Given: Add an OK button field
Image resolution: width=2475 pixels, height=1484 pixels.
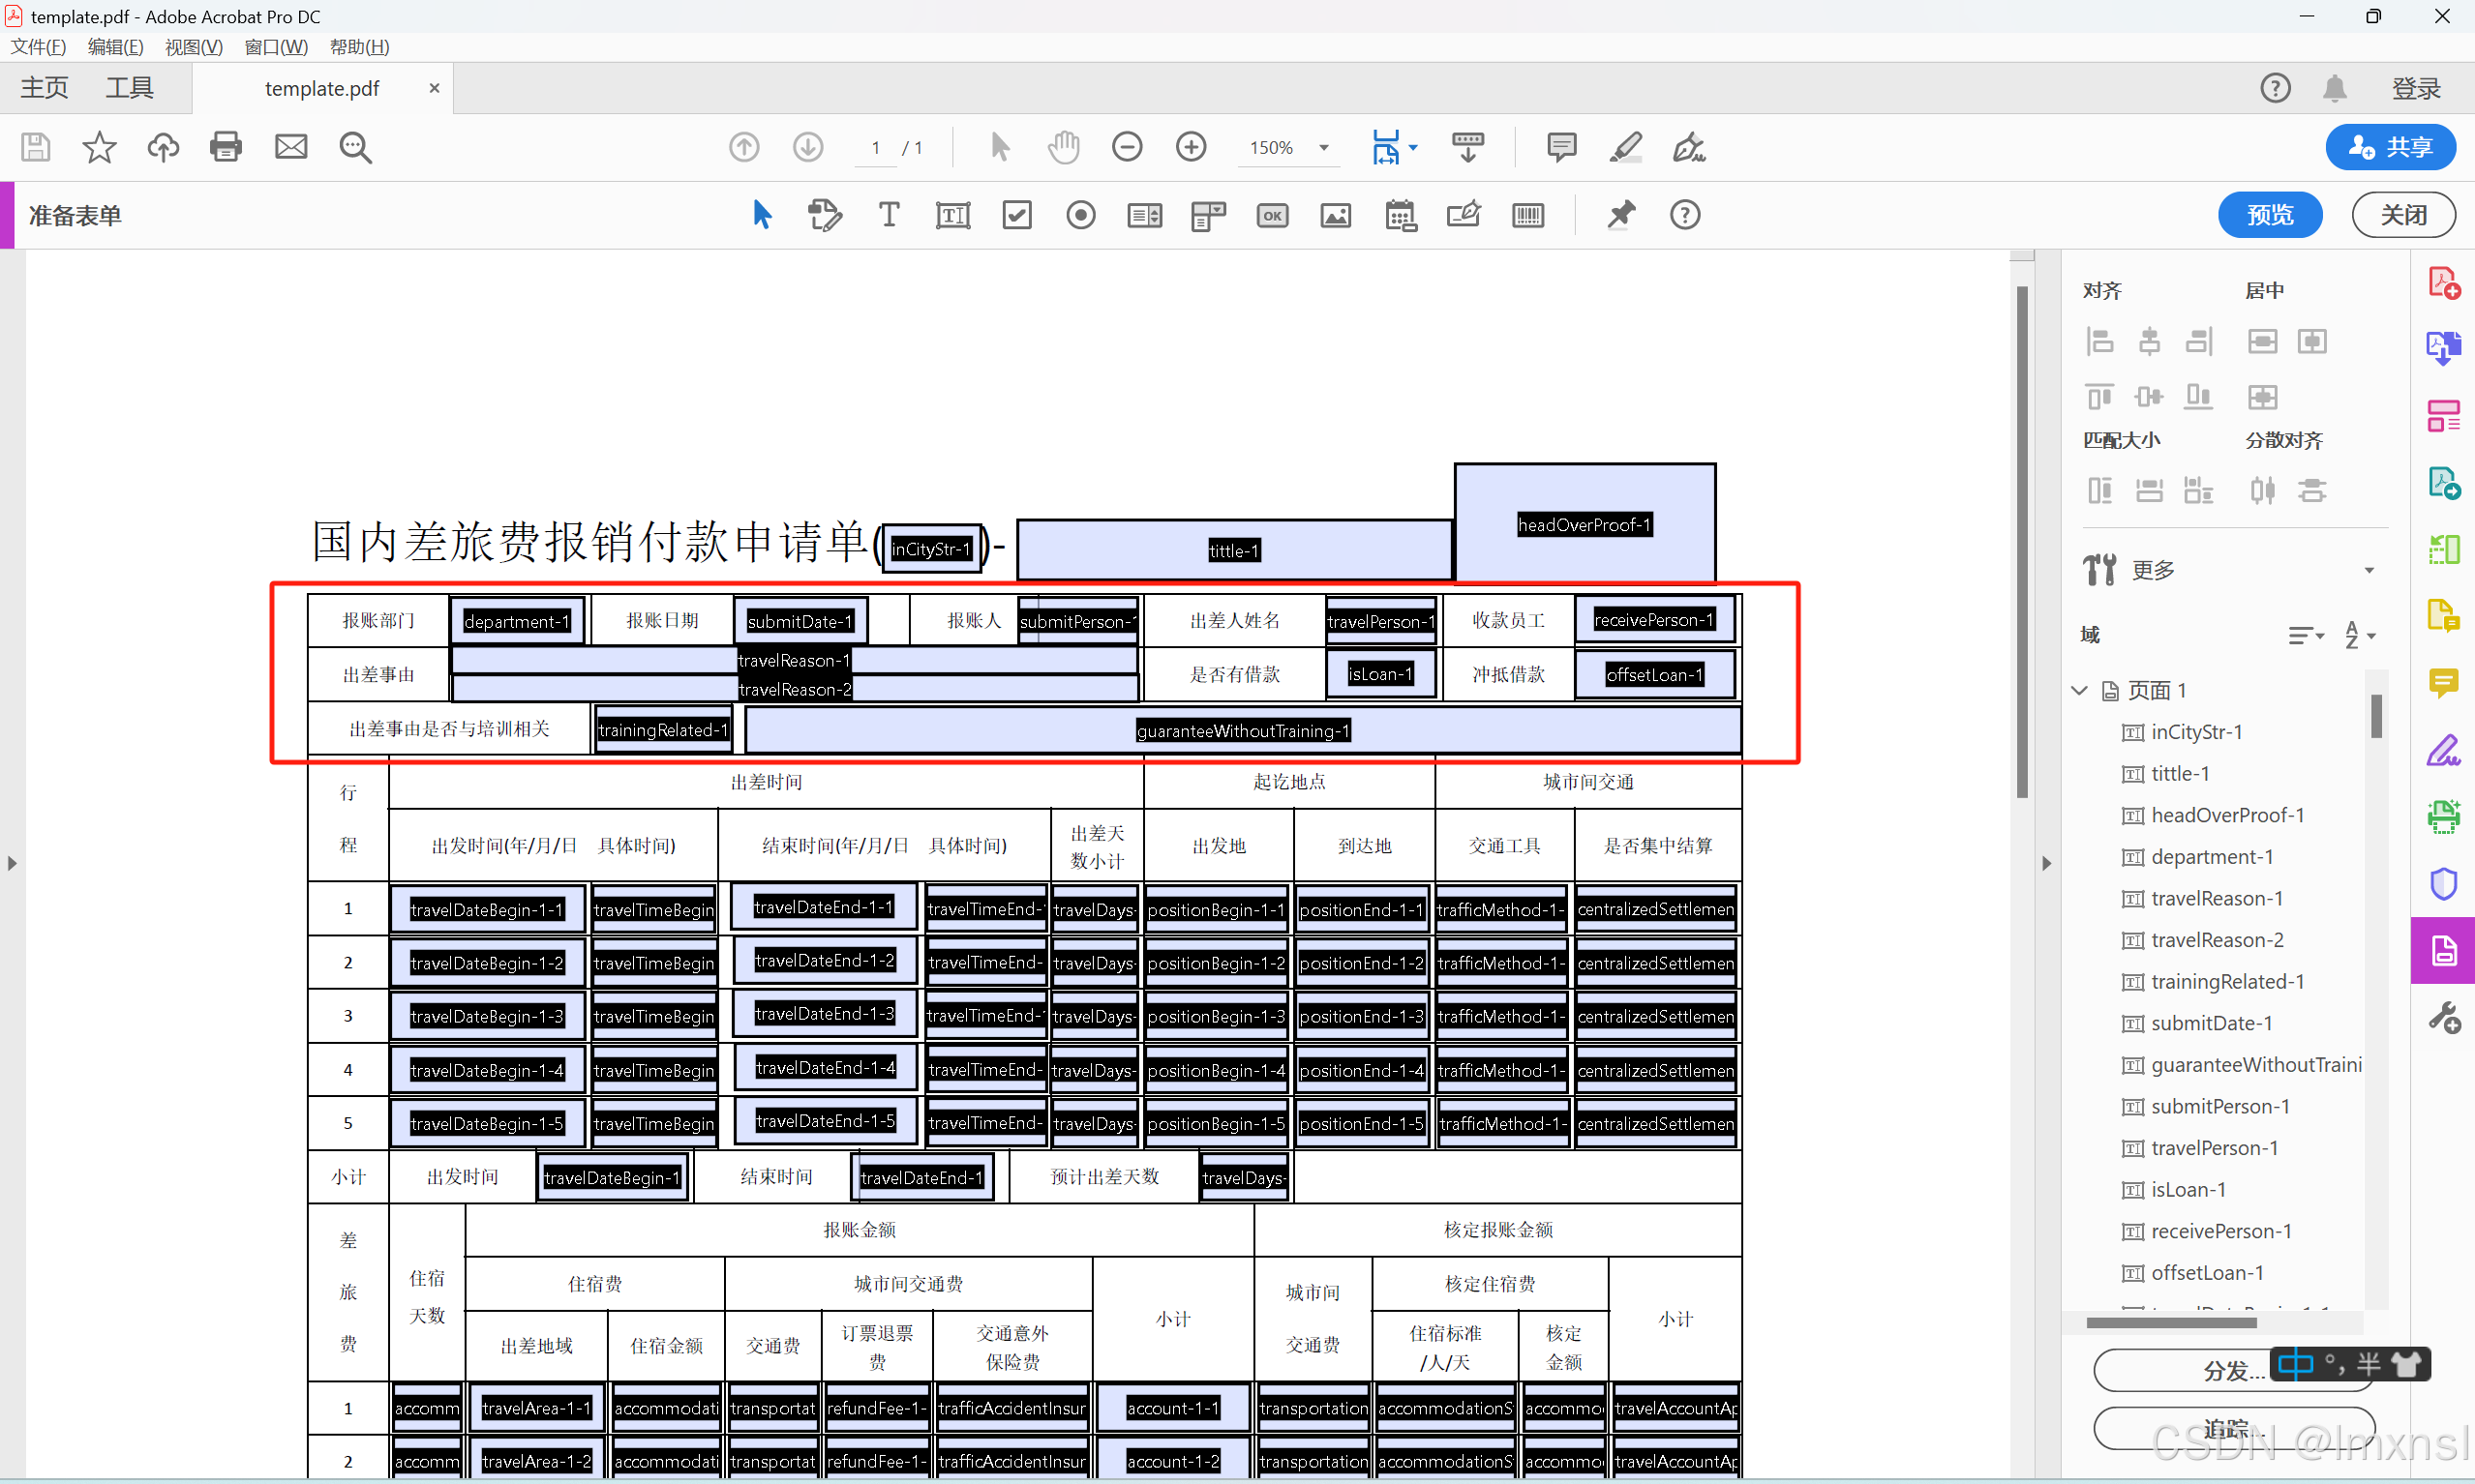Looking at the screenshot, I should coord(1272,215).
